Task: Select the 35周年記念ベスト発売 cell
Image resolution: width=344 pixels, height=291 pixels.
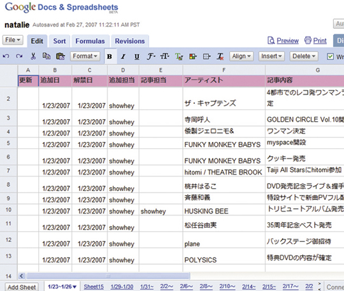Action: (x=305, y=224)
